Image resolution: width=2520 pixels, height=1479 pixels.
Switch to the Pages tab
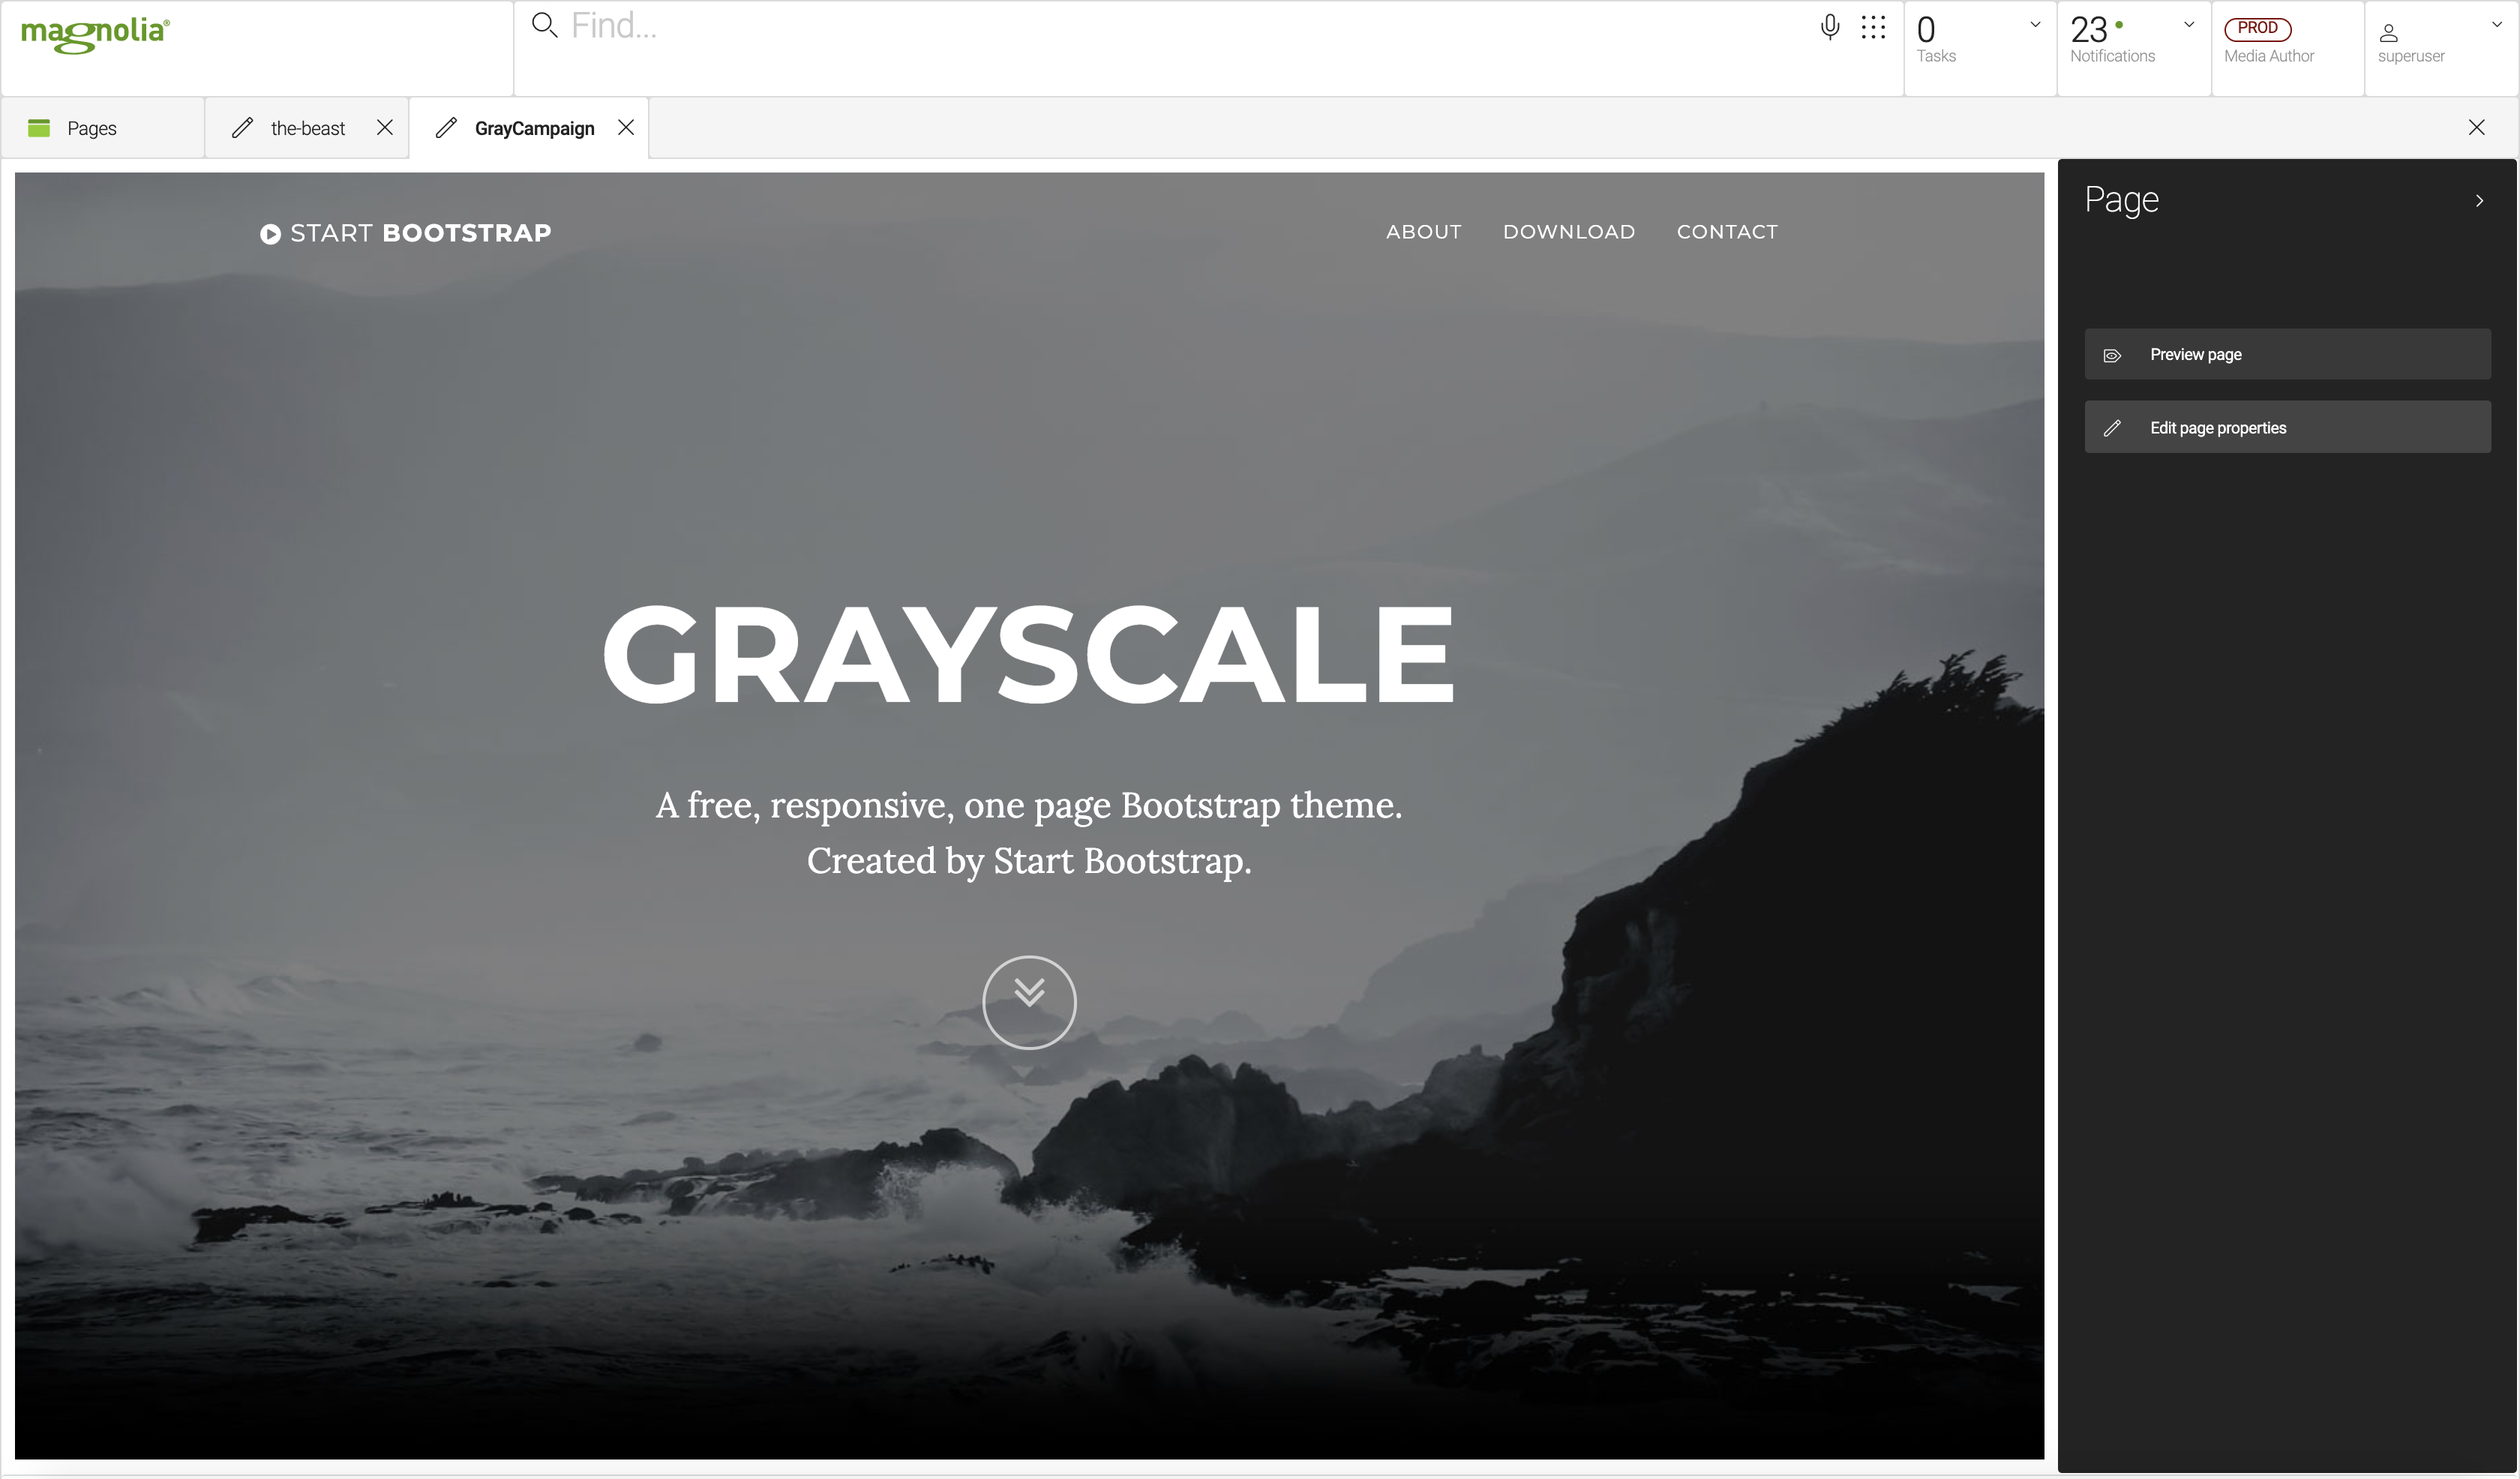click(91, 128)
